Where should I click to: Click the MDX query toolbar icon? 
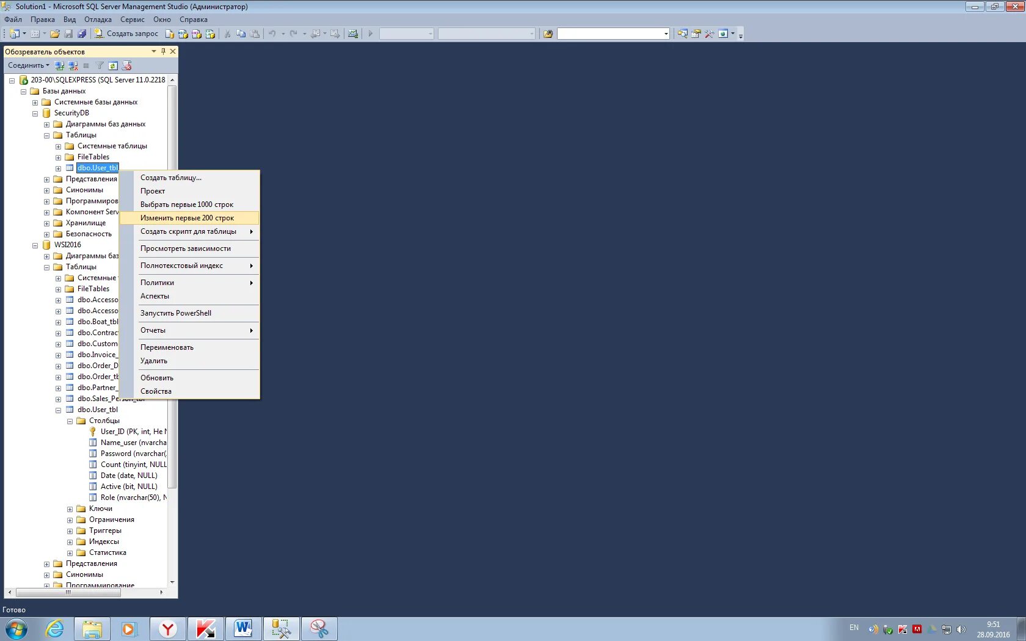(183, 34)
